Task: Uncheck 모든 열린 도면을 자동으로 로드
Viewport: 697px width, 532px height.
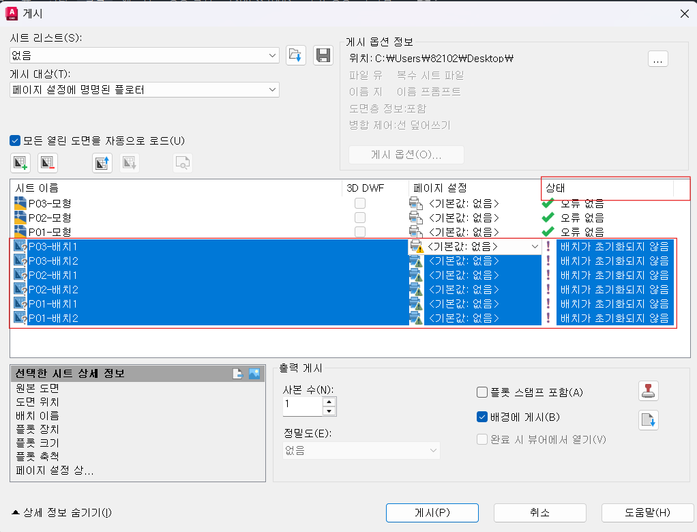Action: (14, 141)
